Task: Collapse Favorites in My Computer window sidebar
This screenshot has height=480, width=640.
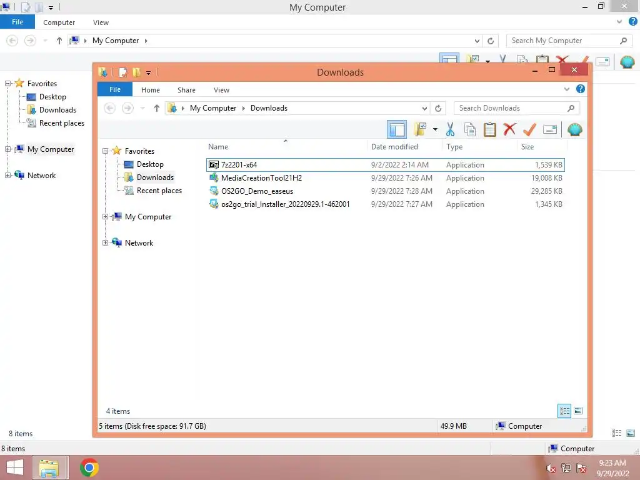Action: [x=7, y=83]
